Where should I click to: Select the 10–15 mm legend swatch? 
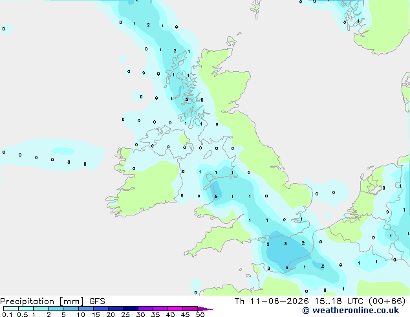[x=86, y=309]
